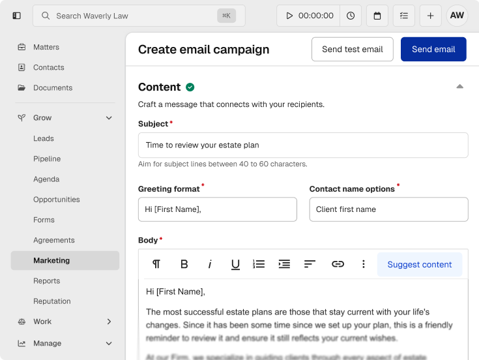Open the Contact name options dropdown

point(388,209)
